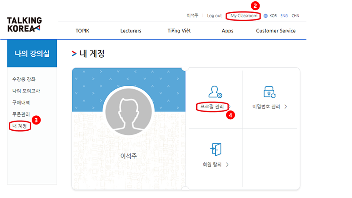Viewport: 352px width, 198px height.
Task: Open 나의 모의고사 in the sidebar
Action: pyautogui.click(x=26, y=91)
